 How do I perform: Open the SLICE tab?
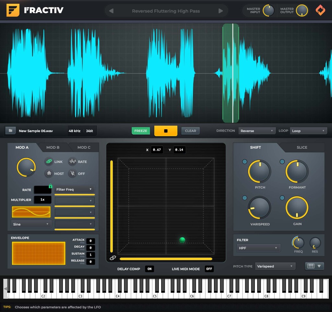tap(302, 147)
